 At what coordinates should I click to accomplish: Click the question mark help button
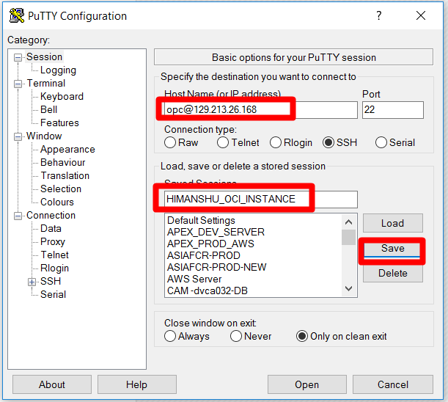pyautogui.click(x=379, y=15)
